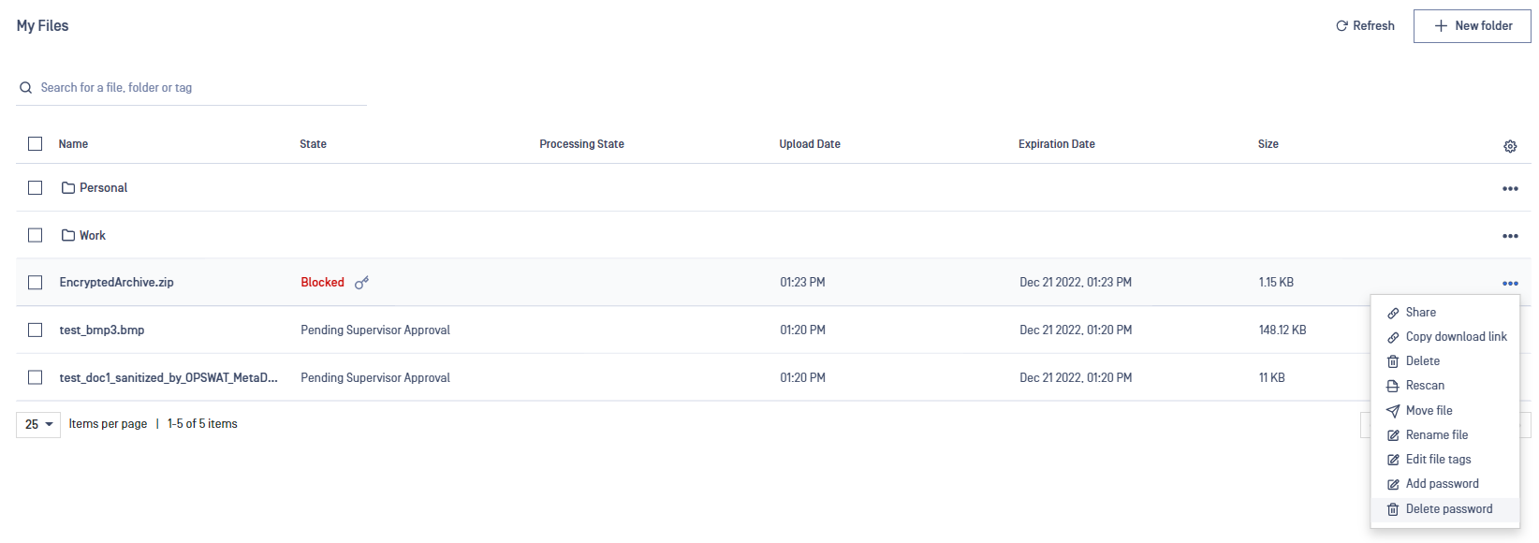Click the paper plane Move file icon
Viewport: 1539px width, 543px height.
pos(1393,411)
